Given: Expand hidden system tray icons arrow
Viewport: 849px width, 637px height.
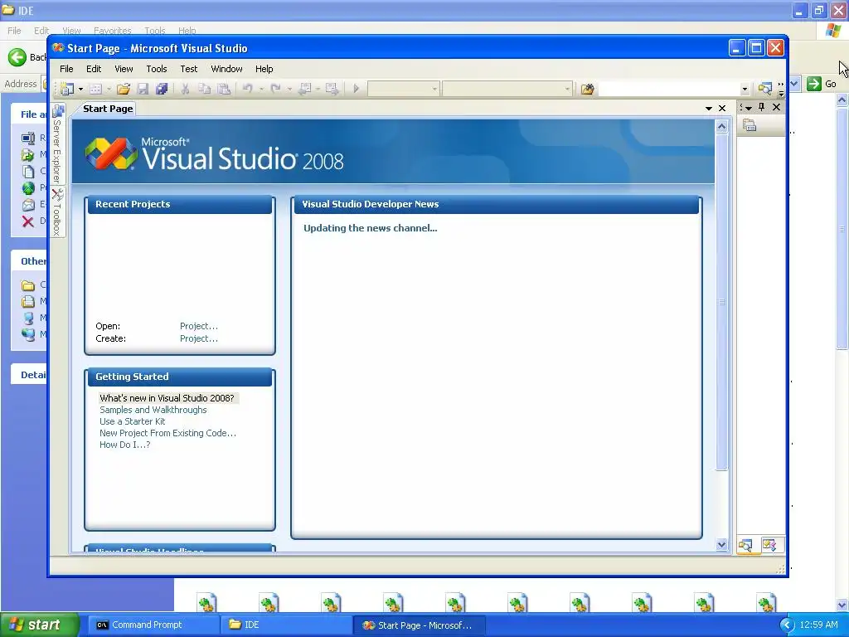Looking at the screenshot, I should [x=787, y=625].
